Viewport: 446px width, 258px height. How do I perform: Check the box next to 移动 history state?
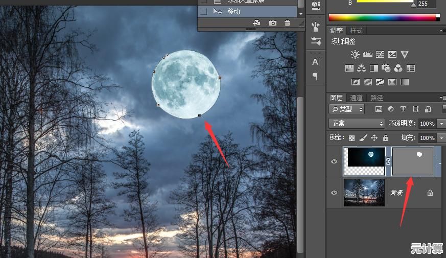(204, 11)
